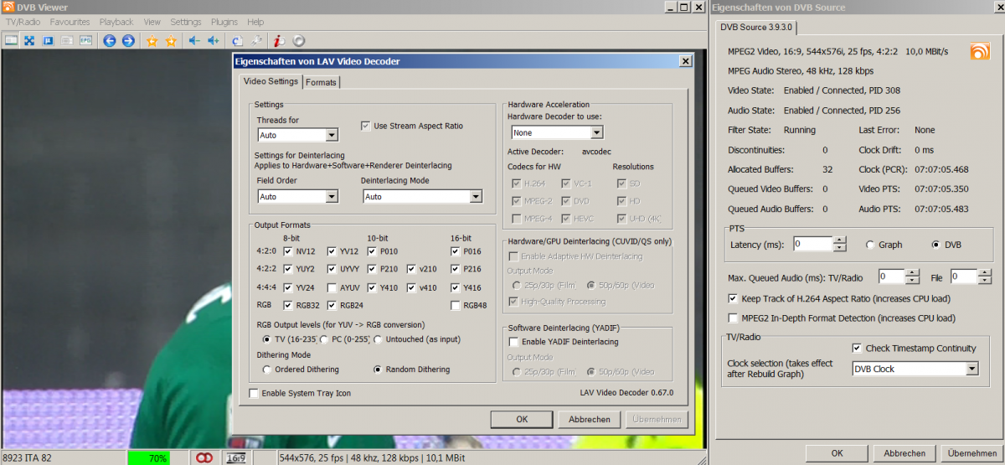Expand the Deinterlacing Mode dropdown

coord(476,196)
